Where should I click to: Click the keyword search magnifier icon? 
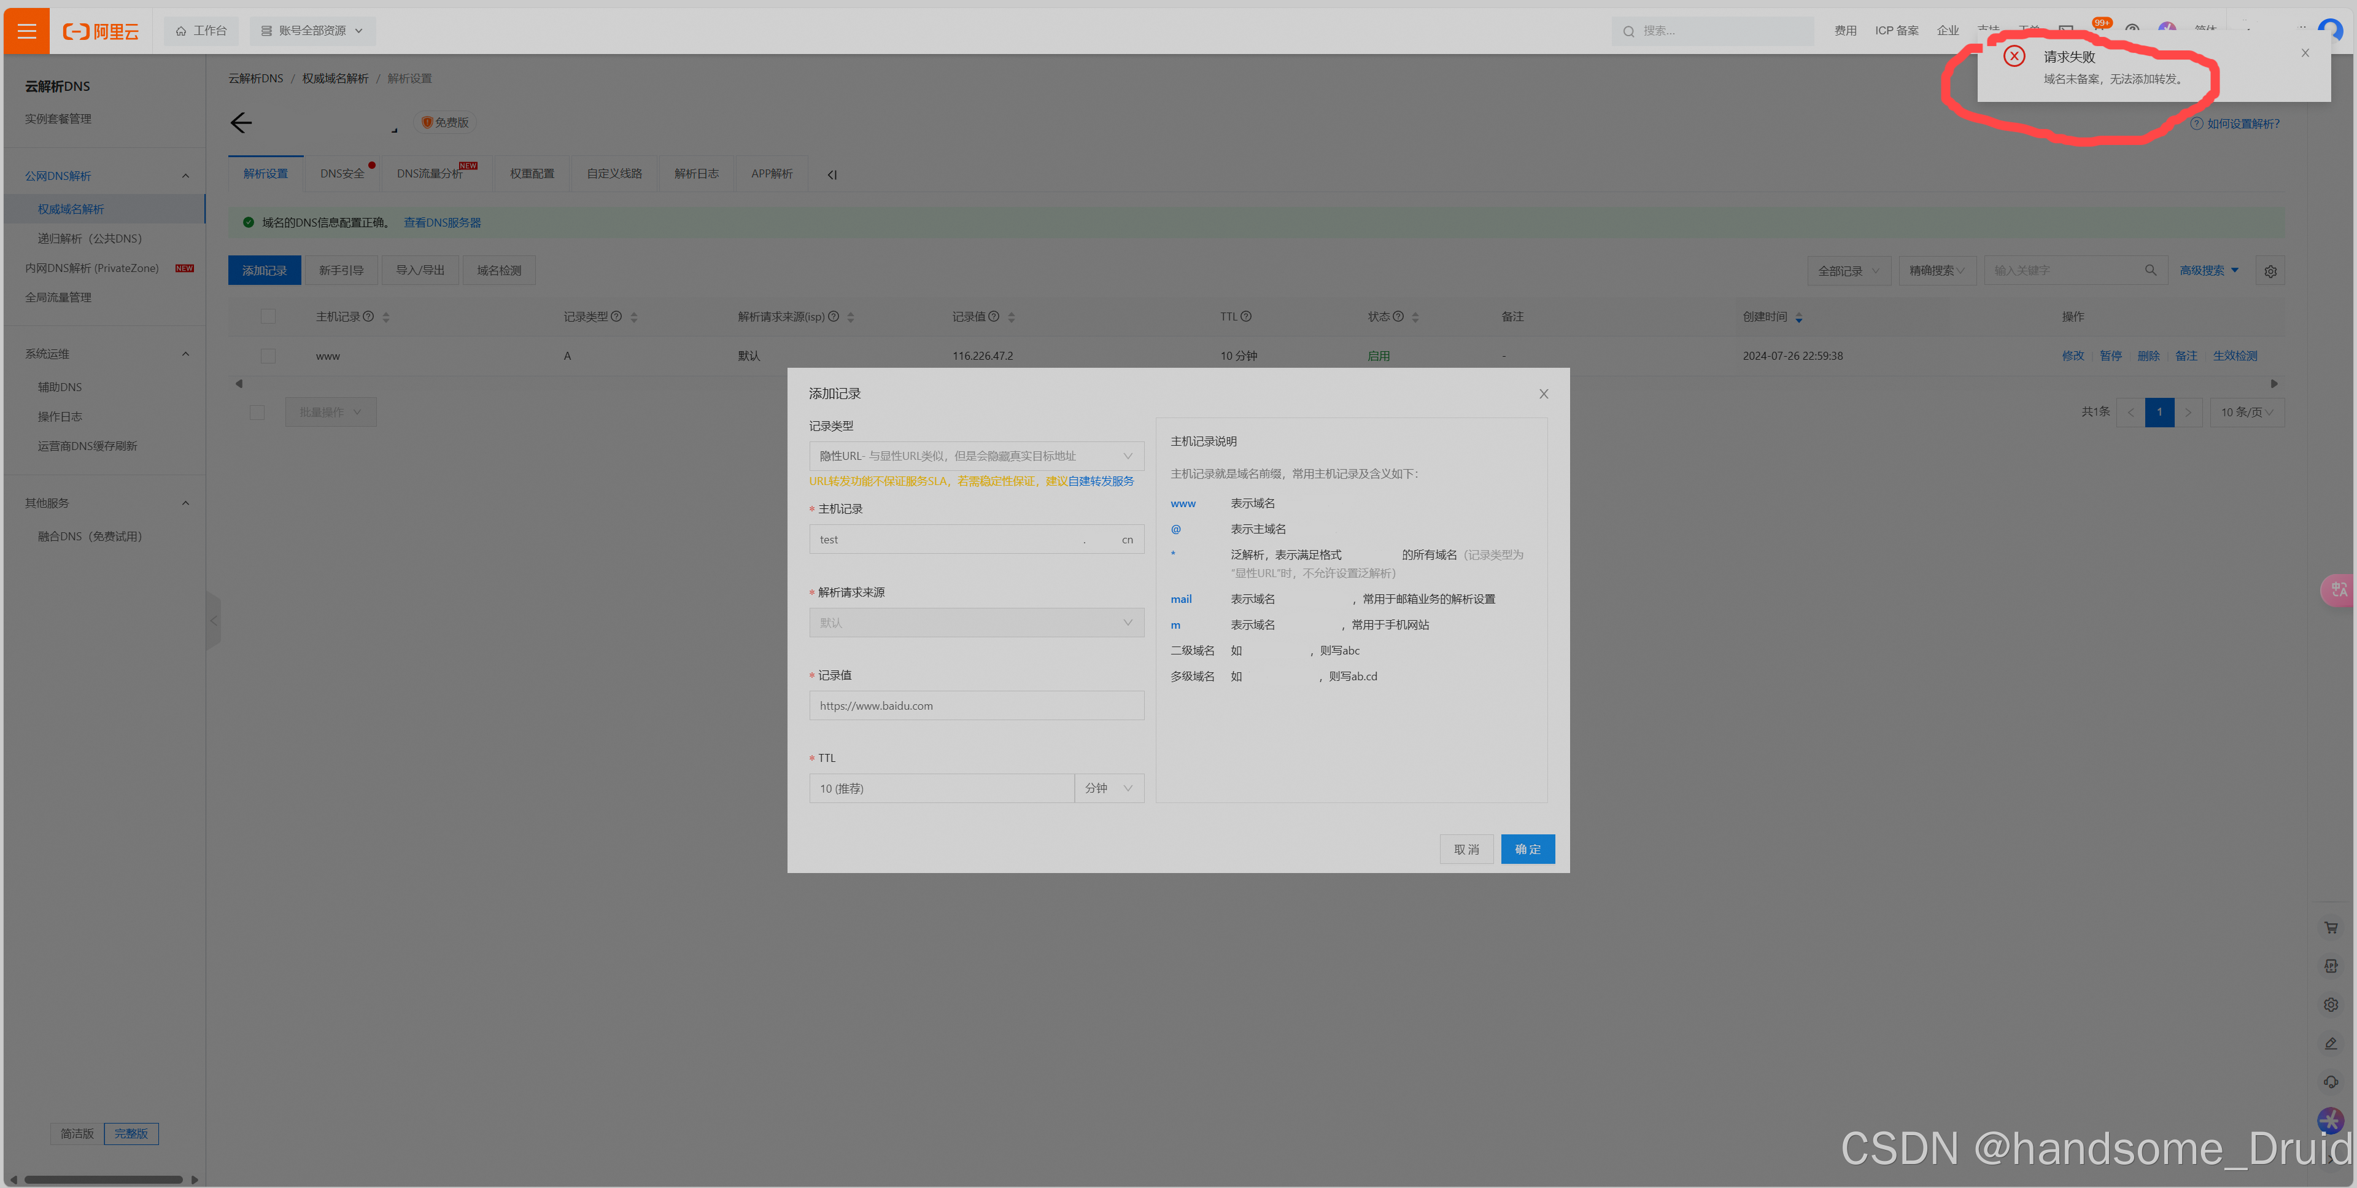(2150, 270)
